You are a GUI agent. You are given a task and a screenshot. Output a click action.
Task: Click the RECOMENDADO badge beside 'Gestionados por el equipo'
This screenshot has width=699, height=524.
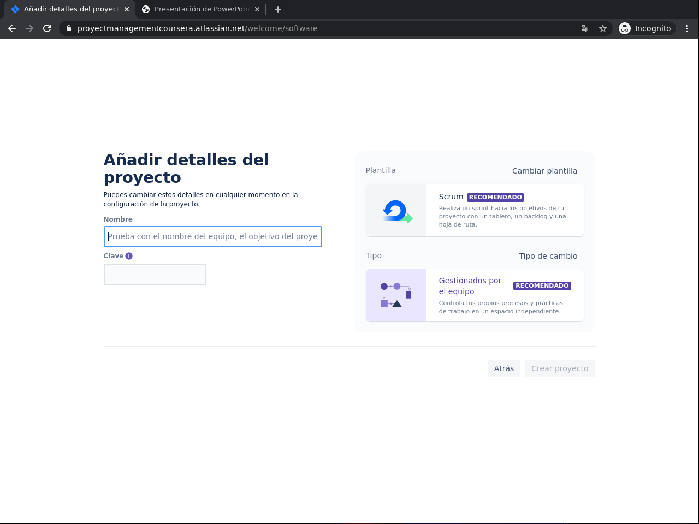tap(542, 285)
